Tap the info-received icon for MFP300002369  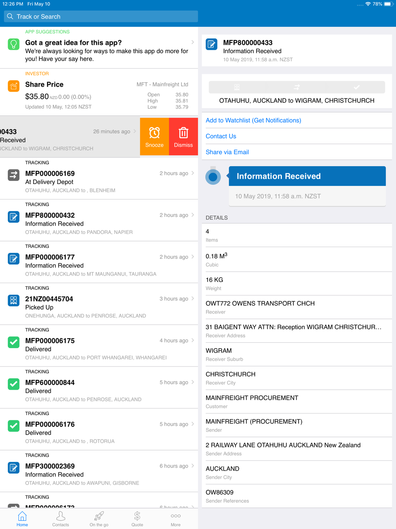[13, 468]
